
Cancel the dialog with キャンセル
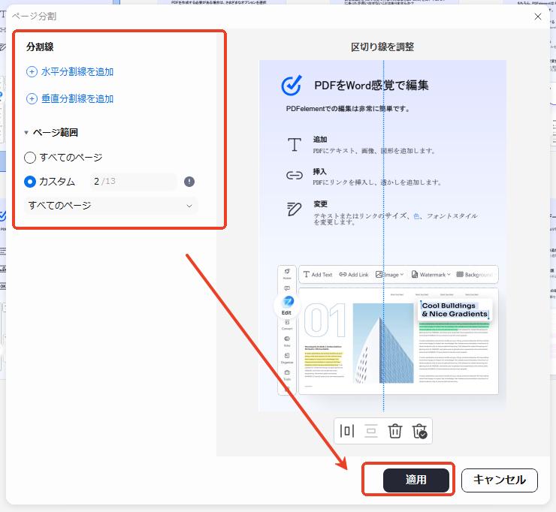[x=499, y=480]
